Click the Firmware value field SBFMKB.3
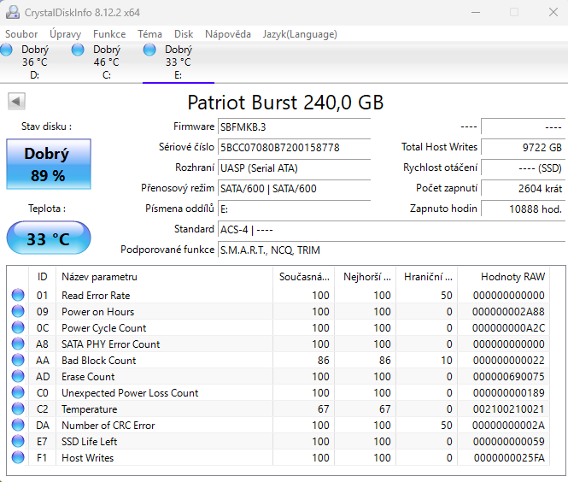Viewport: 568px width, 482px height. click(294, 126)
